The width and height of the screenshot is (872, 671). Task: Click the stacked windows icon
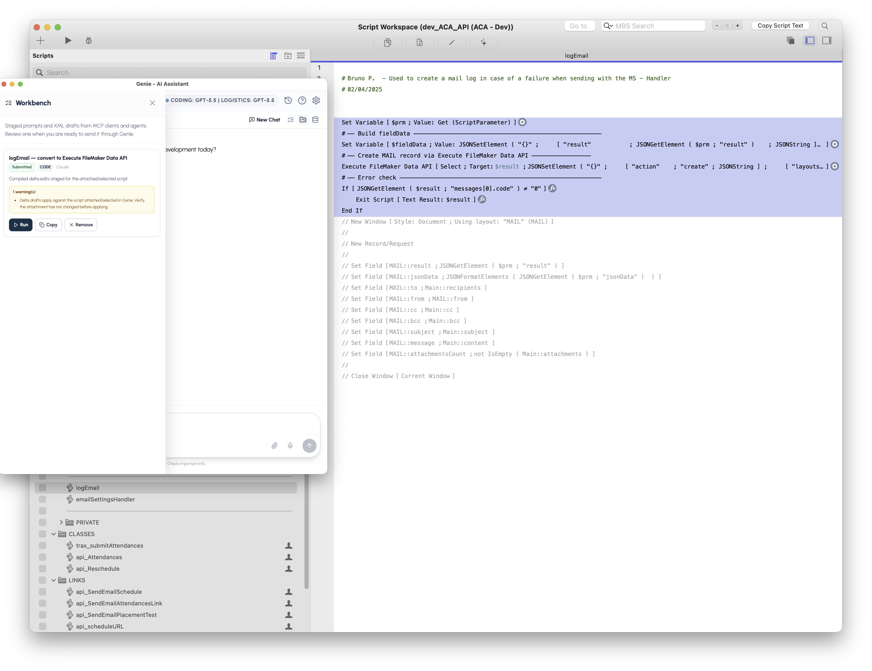[791, 40]
